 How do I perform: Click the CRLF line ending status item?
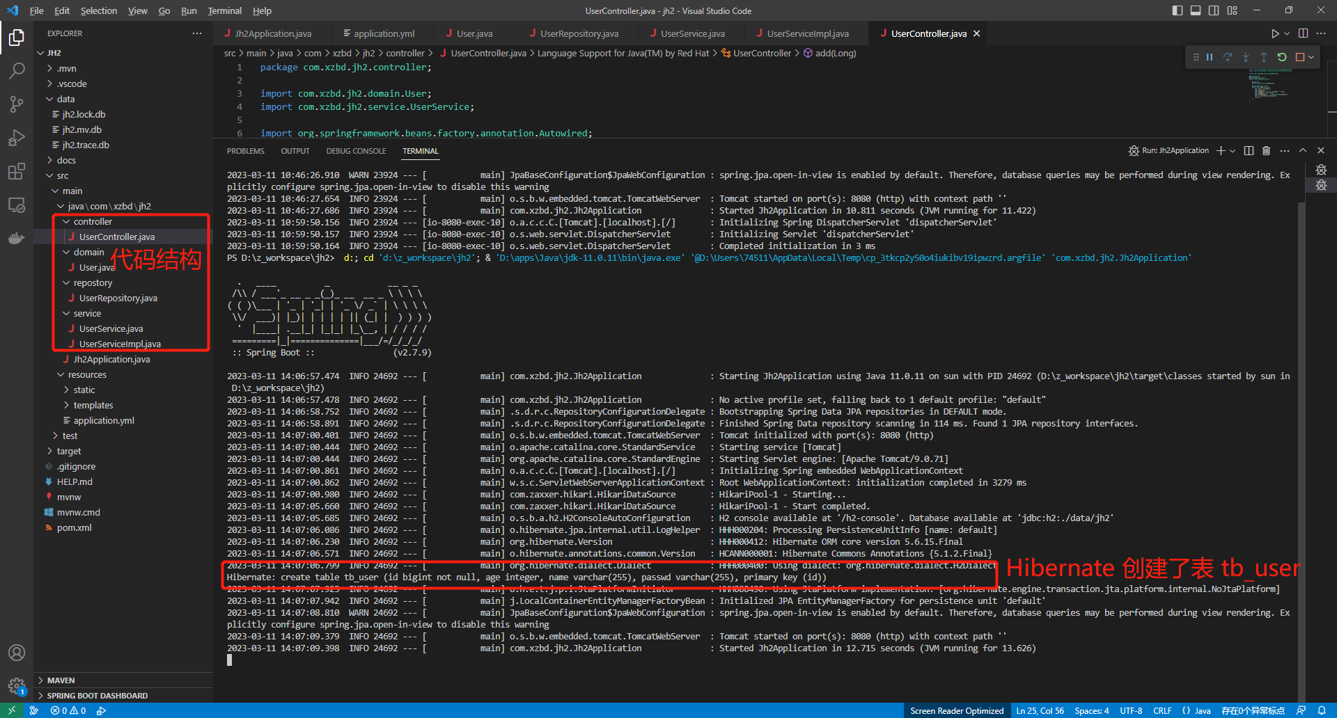(x=1162, y=710)
